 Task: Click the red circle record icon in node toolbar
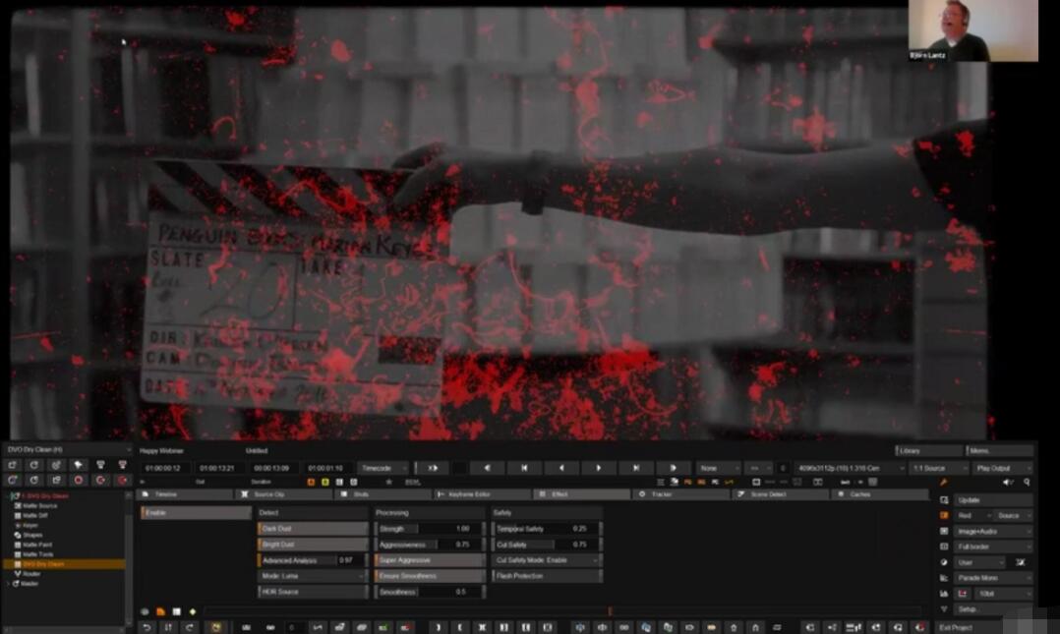pyautogui.click(x=79, y=480)
